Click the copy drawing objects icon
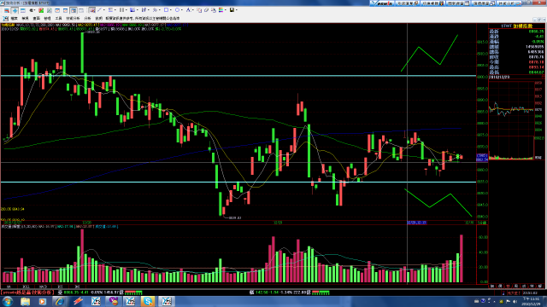 (199, 10)
